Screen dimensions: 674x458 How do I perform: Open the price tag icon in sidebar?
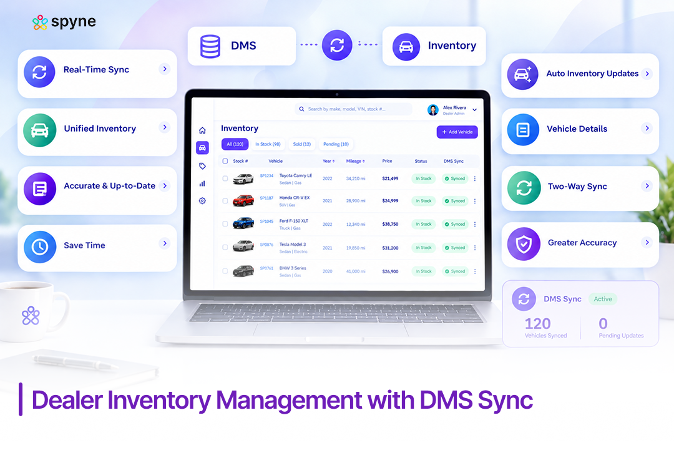coord(202,166)
